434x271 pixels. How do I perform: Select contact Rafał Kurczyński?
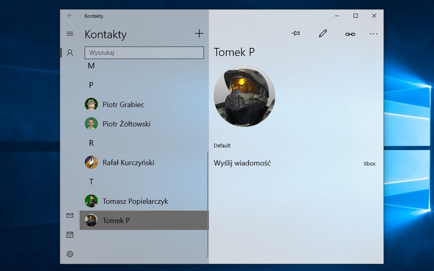pos(143,162)
